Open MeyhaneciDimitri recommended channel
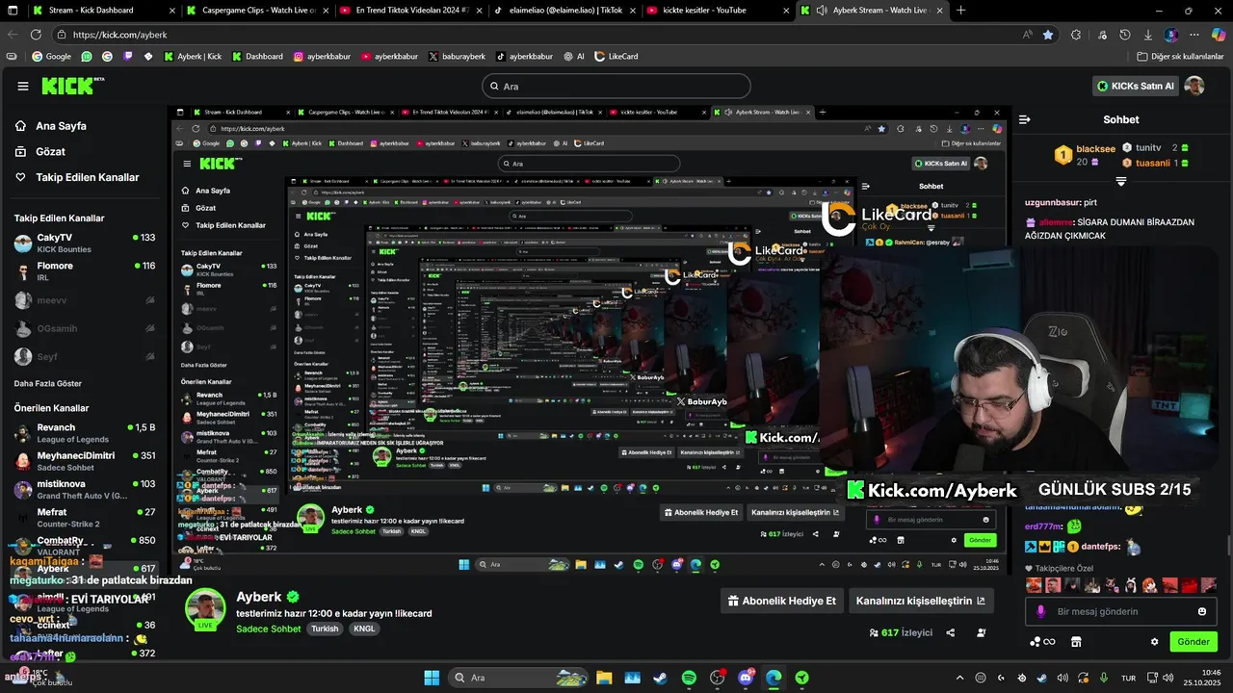Screen dimensions: 1233x693 (84, 461)
